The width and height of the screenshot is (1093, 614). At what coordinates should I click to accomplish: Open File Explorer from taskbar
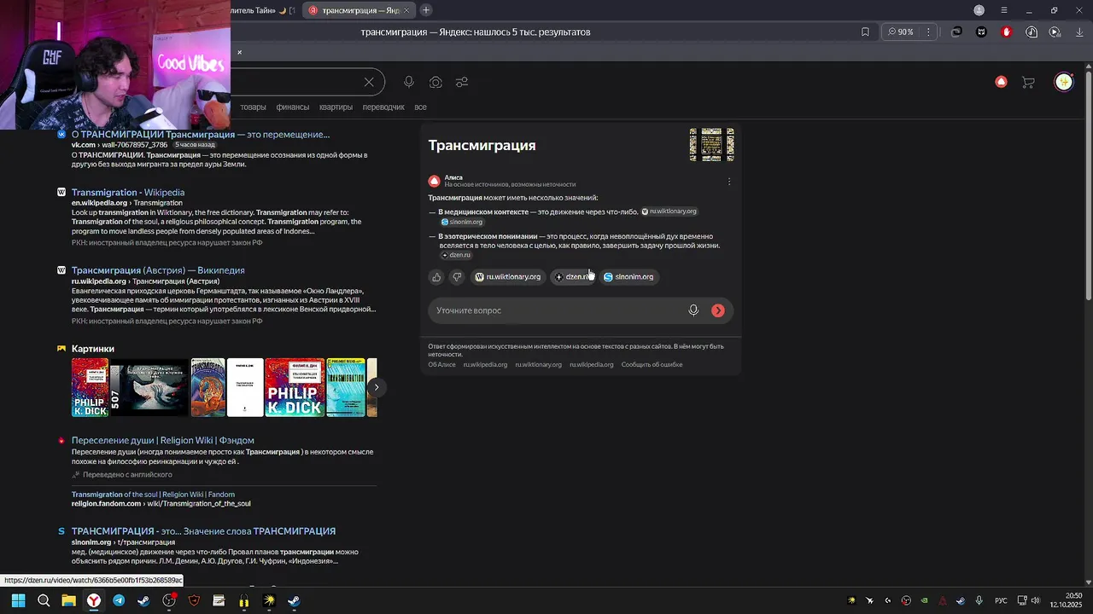pyautogui.click(x=68, y=600)
